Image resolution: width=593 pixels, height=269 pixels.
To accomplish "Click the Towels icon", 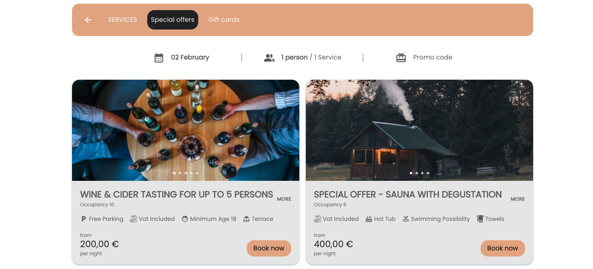I will (x=480, y=219).
